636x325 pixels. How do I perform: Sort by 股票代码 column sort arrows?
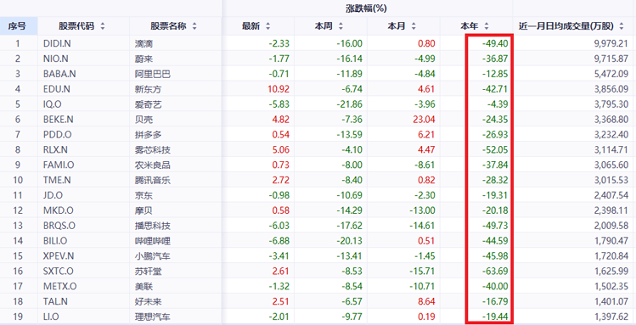(x=103, y=26)
